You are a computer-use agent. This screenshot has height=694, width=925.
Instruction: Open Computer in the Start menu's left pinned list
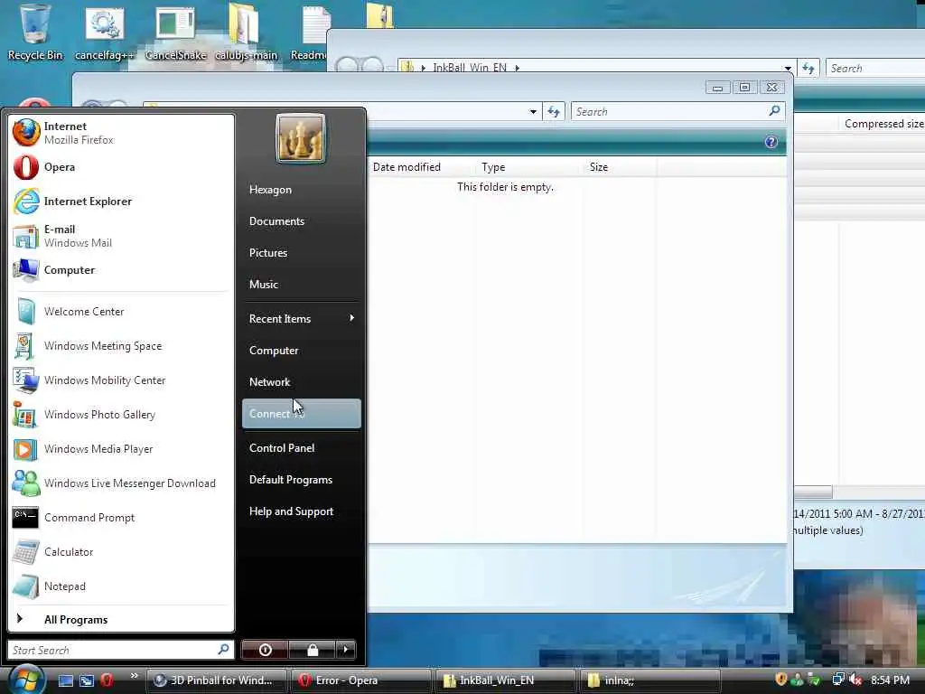tap(121, 270)
